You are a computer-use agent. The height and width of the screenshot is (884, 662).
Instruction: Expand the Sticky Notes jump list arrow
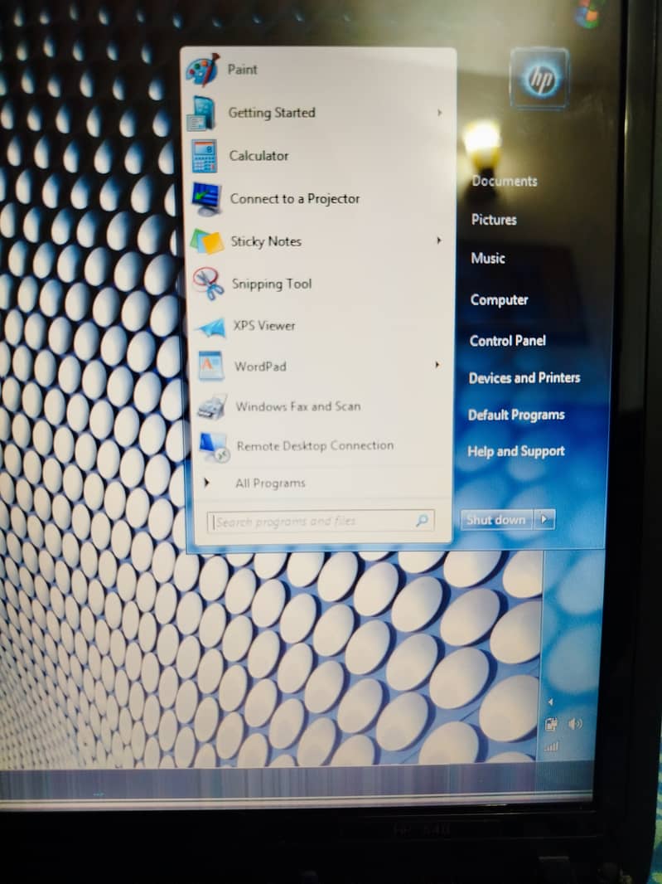438,240
